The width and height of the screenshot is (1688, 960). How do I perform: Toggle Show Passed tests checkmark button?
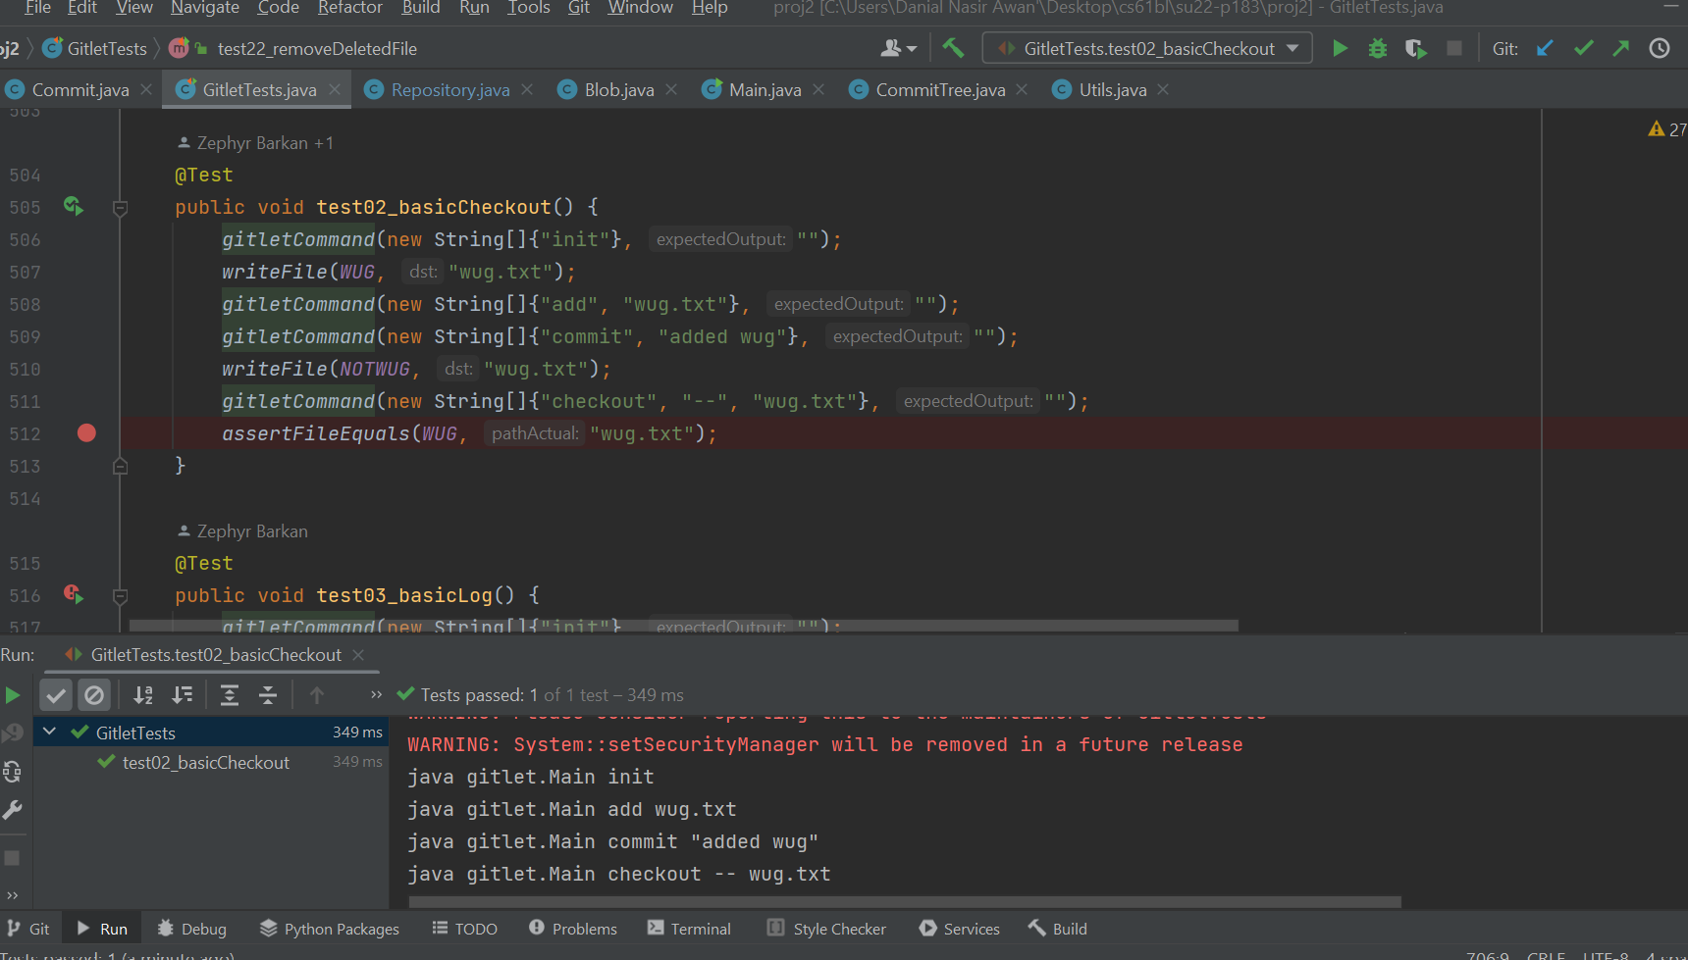tap(56, 695)
